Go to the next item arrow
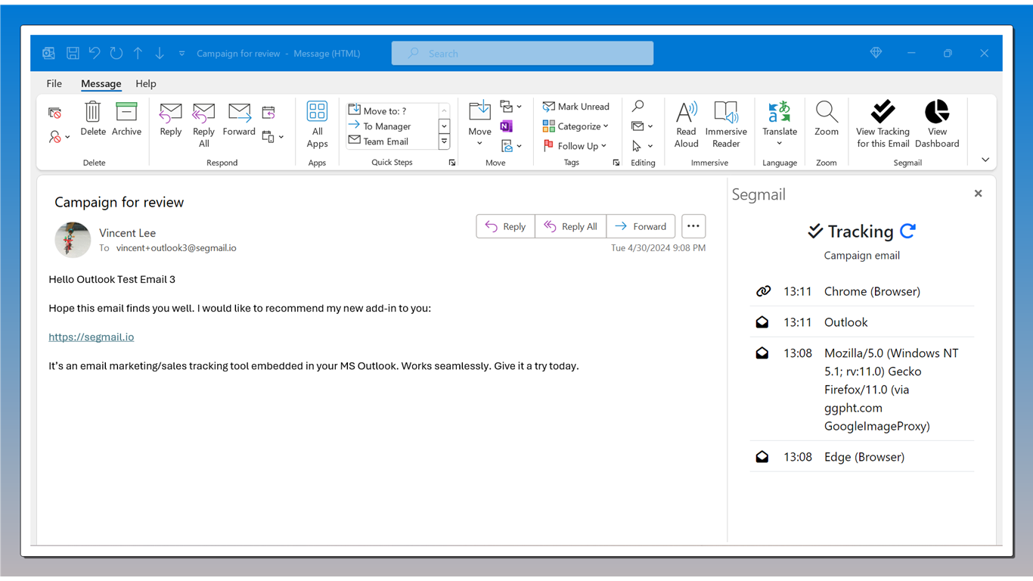 coord(160,53)
